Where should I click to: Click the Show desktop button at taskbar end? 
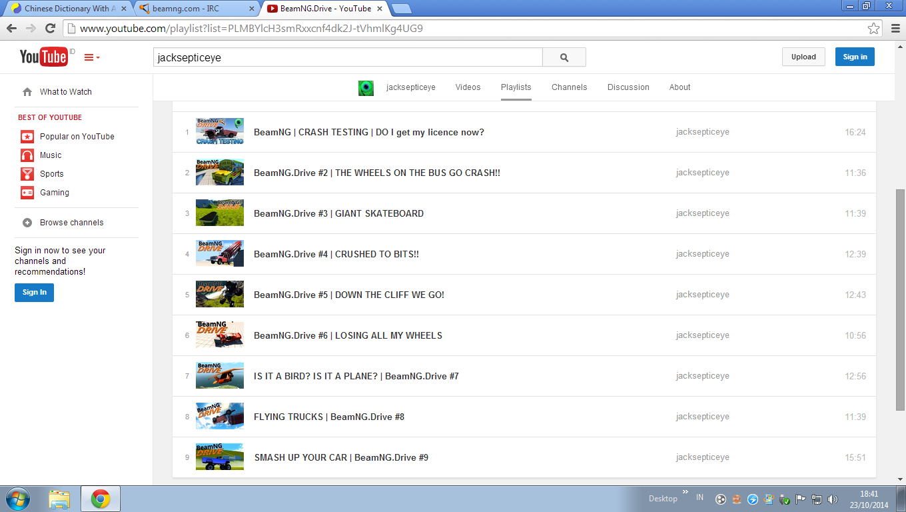pyautogui.click(x=901, y=499)
